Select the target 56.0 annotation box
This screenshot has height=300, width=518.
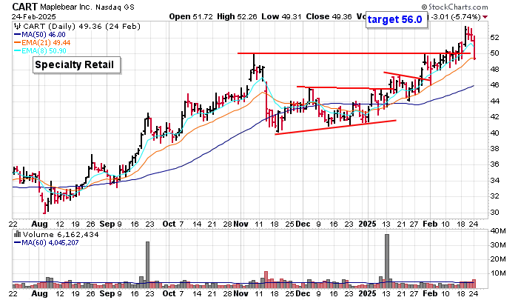[x=395, y=19]
